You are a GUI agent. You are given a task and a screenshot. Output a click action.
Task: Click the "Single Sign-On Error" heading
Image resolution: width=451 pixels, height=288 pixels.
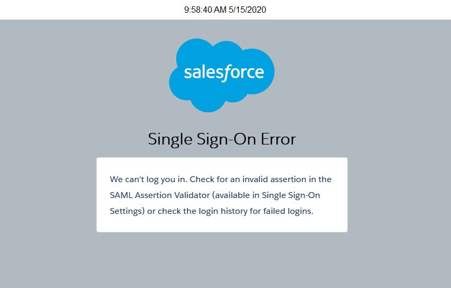[x=222, y=139]
